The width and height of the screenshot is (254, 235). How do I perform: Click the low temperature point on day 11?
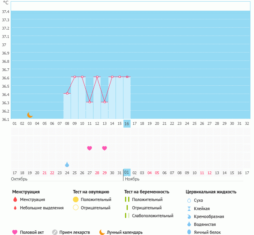(90, 102)
